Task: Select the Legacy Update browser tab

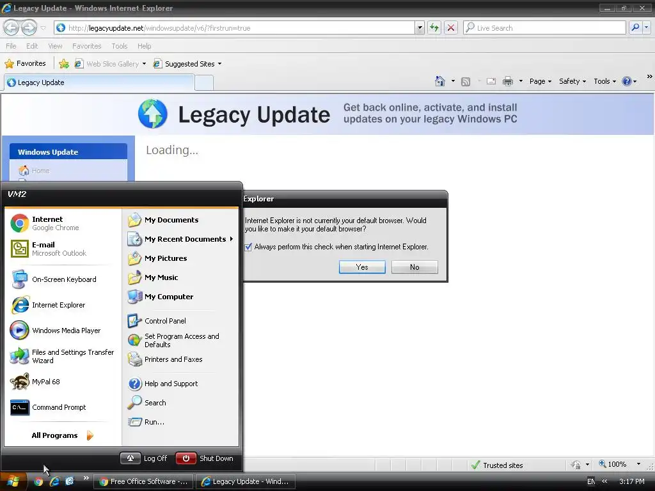Action: tap(99, 82)
